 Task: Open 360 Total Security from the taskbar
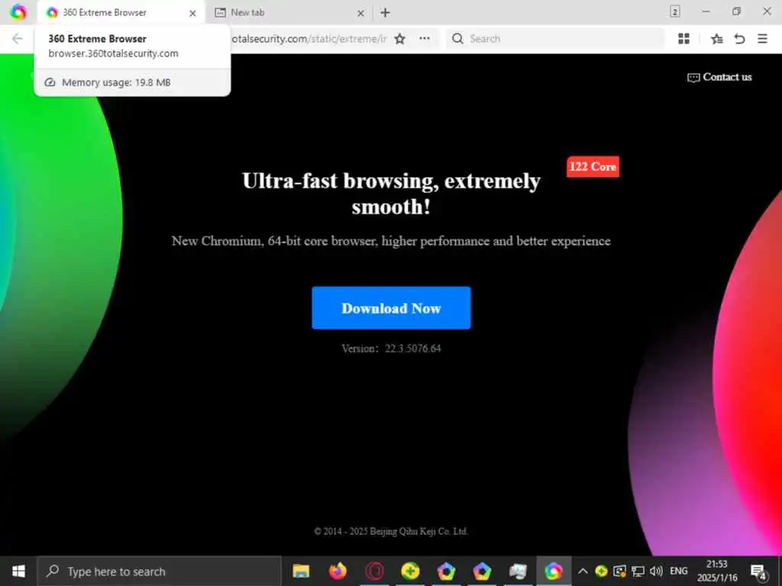[410, 571]
